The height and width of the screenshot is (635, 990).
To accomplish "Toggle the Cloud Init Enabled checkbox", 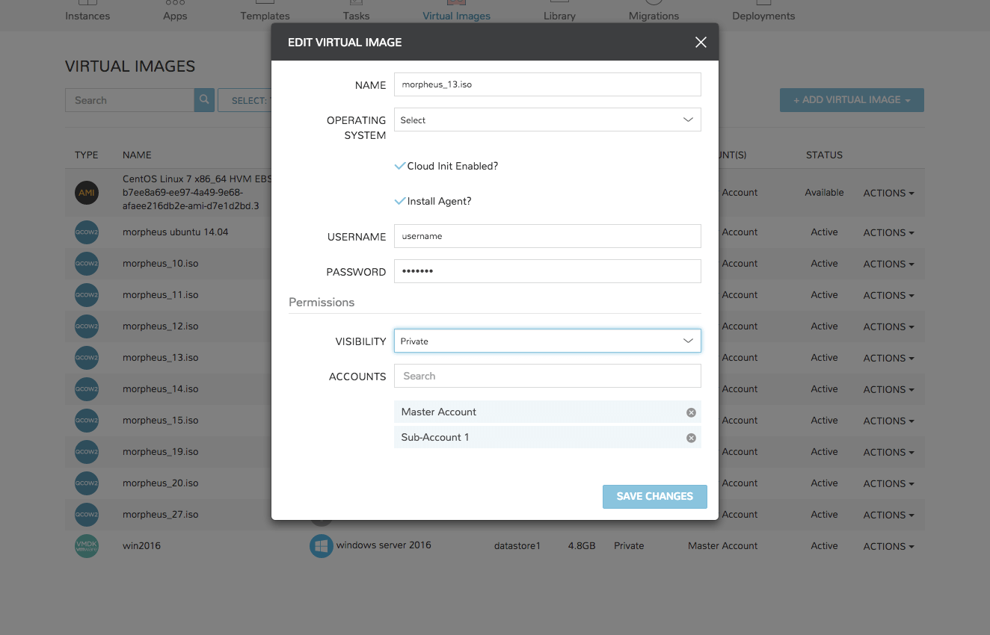I will point(400,167).
